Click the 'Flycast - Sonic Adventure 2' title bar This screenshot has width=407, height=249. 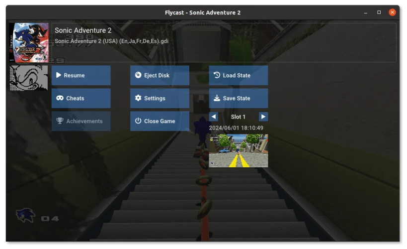(x=203, y=12)
